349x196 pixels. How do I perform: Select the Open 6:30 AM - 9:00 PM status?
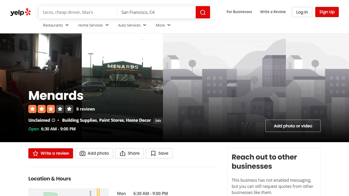tap(52, 129)
